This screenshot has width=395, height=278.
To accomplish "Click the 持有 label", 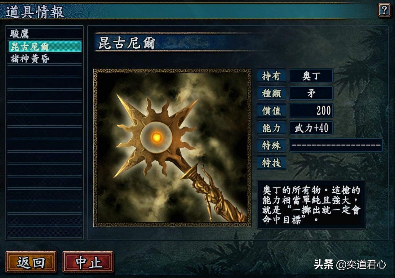I will (x=271, y=76).
